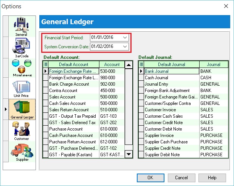Click the Default Account grid selector icon
234x186 pixels.
[46, 65]
